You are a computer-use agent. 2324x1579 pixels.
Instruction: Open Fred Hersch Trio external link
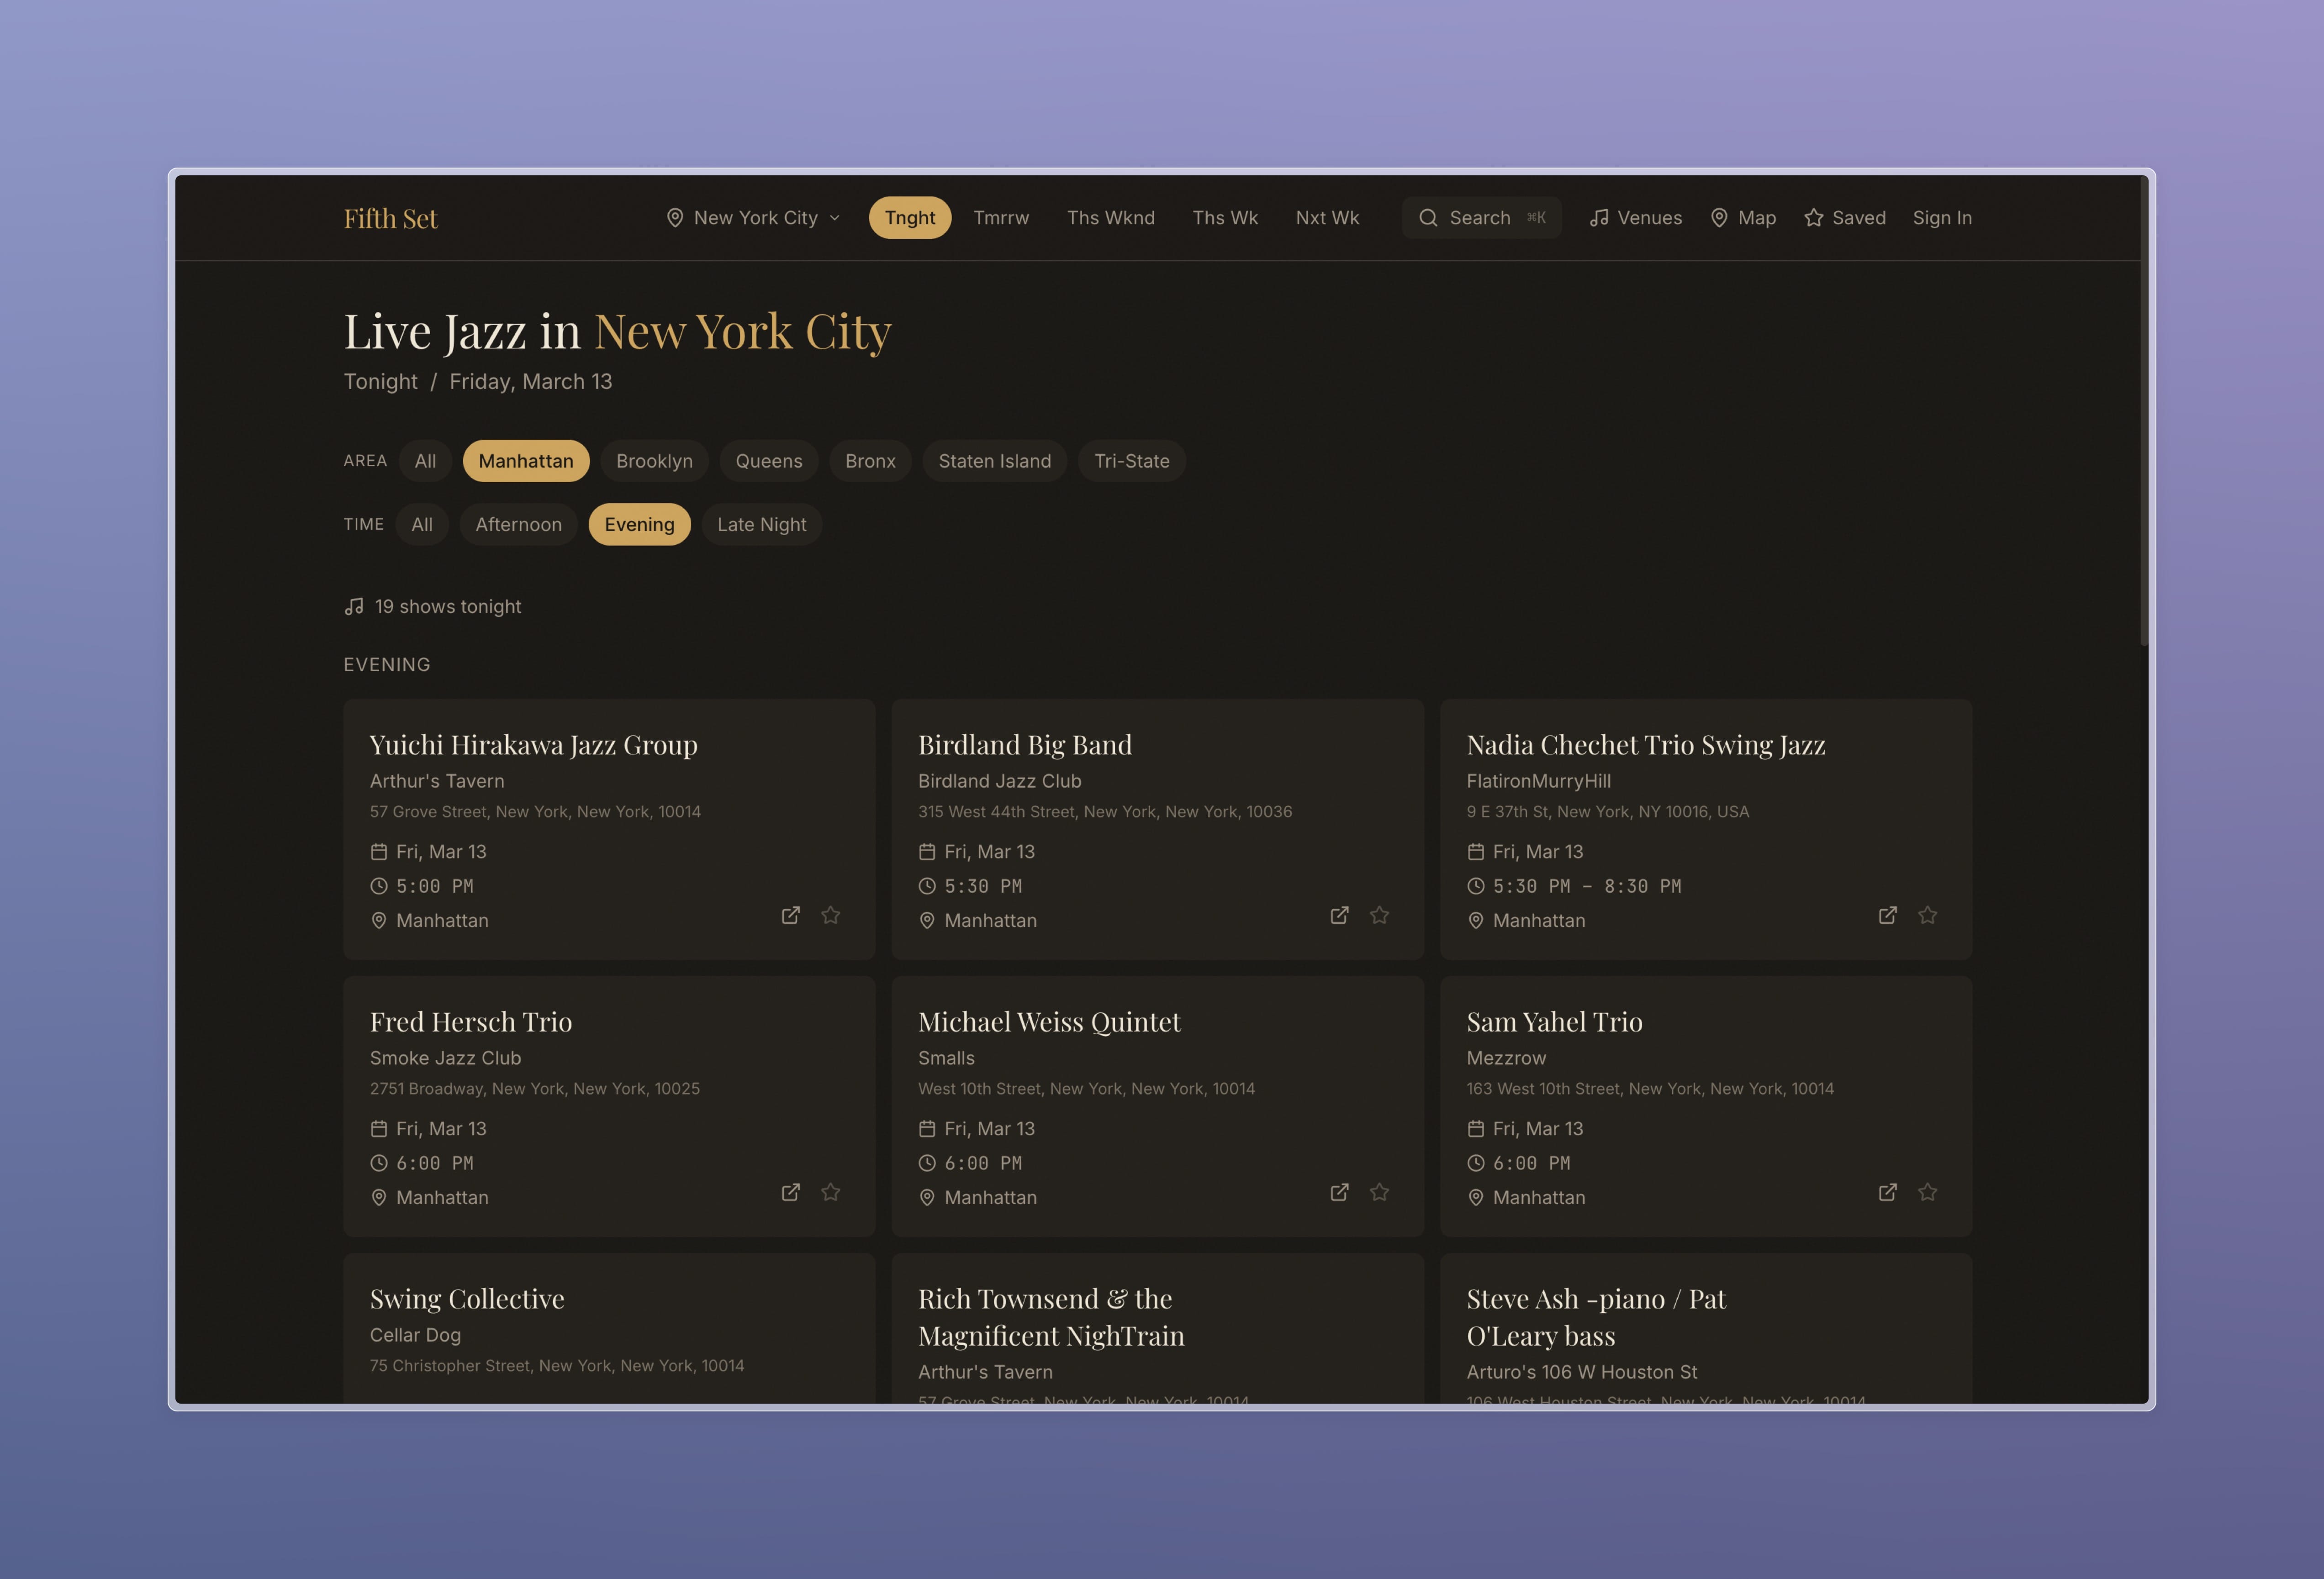790,1192
